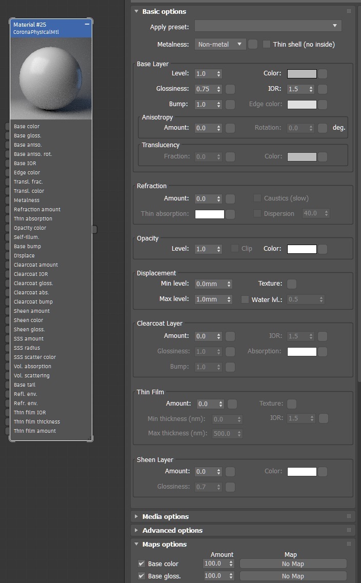Open the Apply preset dropdown
This screenshot has width=361, height=583.
click(268, 26)
